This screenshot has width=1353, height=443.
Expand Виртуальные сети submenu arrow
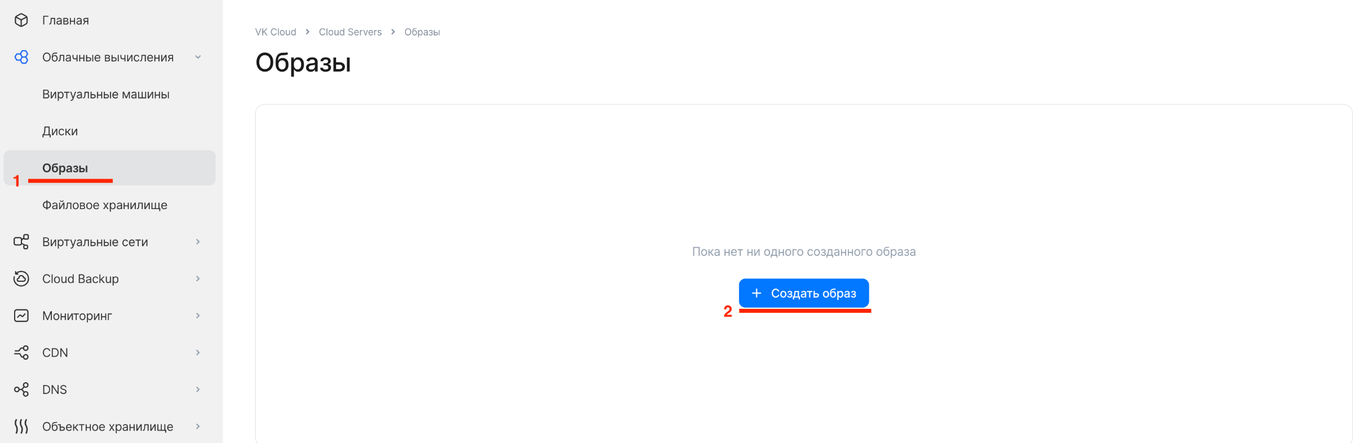point(198,242)
